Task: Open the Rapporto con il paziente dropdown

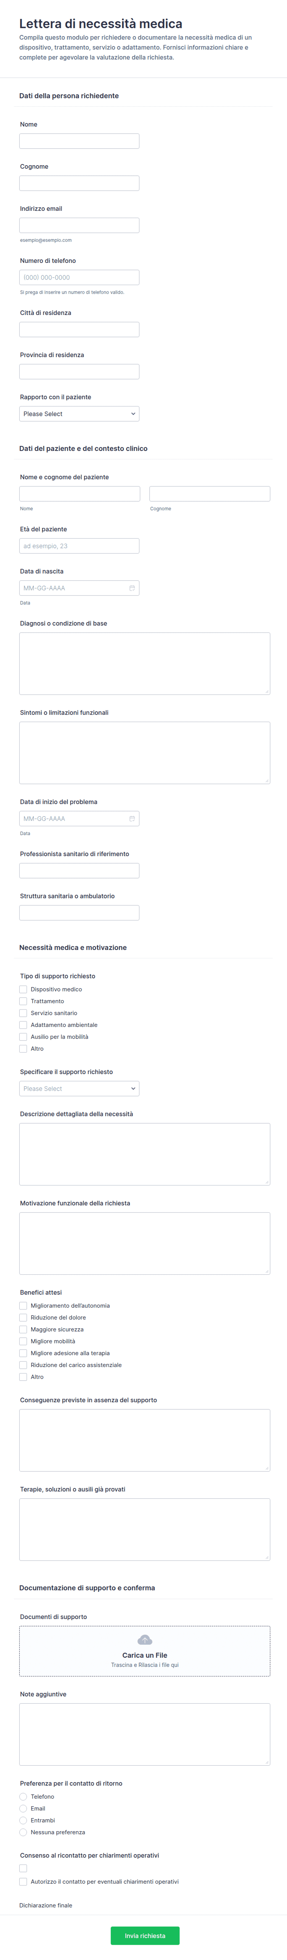Action: point(79,414)
